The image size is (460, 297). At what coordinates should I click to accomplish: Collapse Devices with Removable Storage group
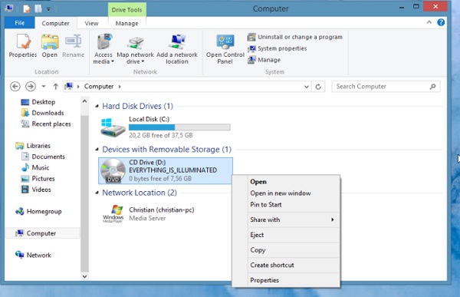tap(97, 150)
